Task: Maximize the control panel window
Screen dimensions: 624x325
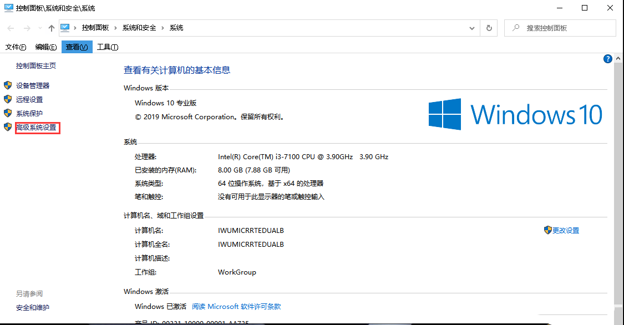Action: 585,8
